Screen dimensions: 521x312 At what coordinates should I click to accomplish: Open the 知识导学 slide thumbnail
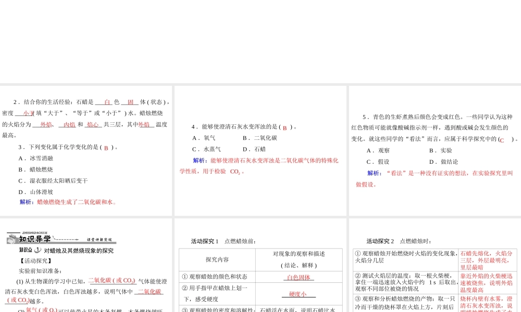point(86,265)
